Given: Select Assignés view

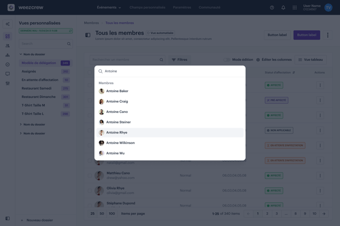Looking at the screenshot, I should [x=46, y=71].
